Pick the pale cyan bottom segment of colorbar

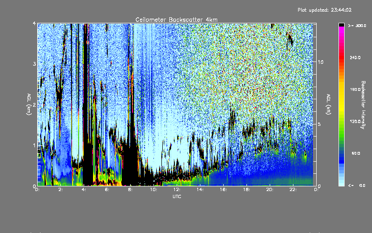pyautogui.click(x=341, y=184)
